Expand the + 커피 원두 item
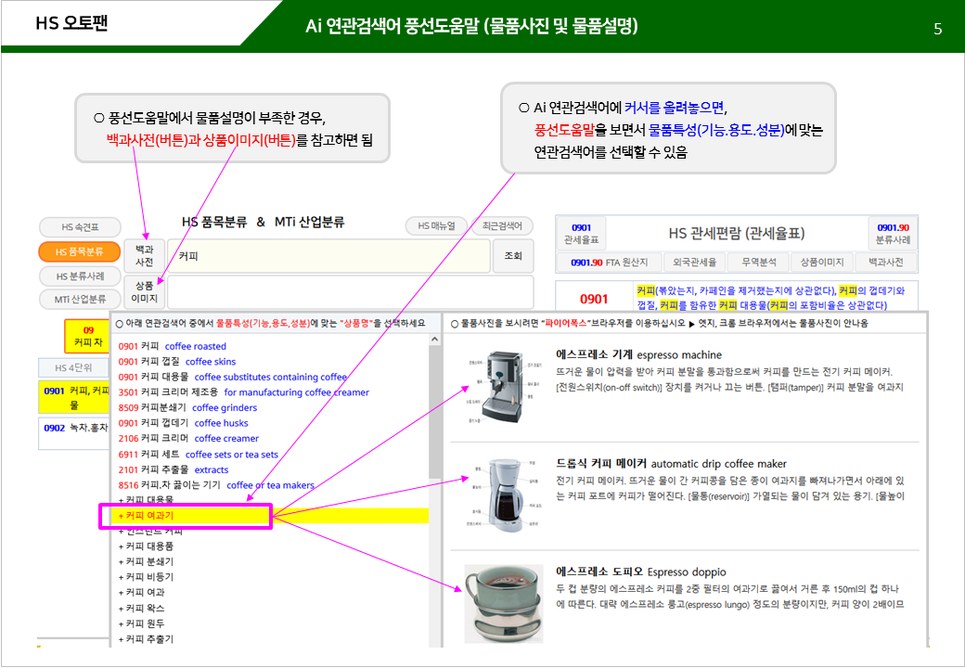Screen dimensions: 965x668 142,623
